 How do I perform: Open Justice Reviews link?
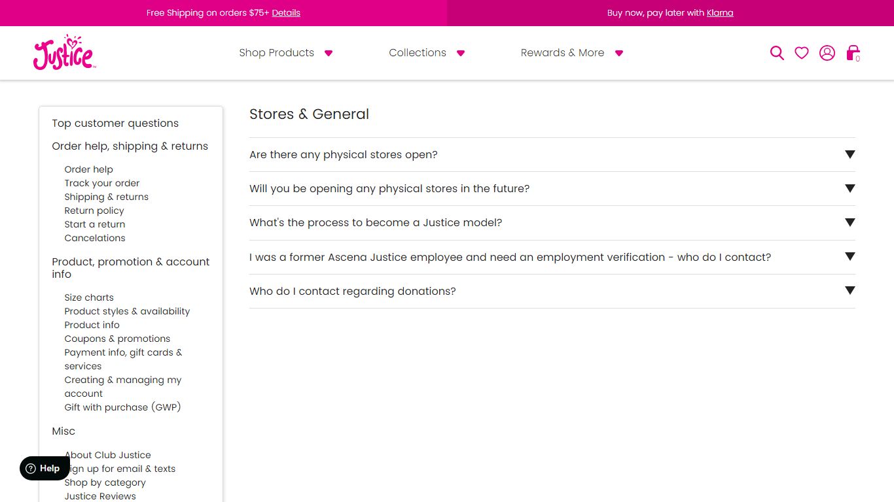click(x=99, y=496)
